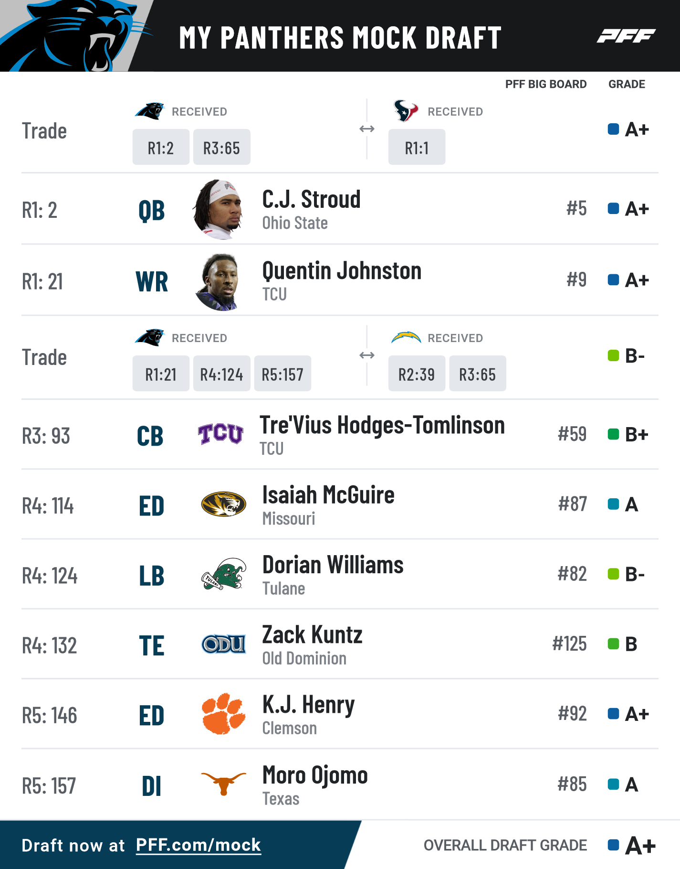The width and height of the screenshot is (680, 869).
Task: Click the Chargers bolt logo
Action: point(406,338)
